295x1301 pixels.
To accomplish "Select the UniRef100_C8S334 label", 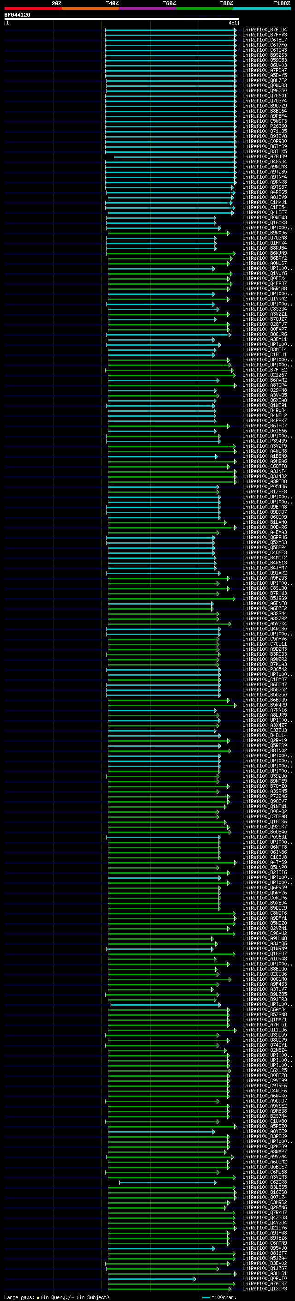I will (x=264, y=309).
